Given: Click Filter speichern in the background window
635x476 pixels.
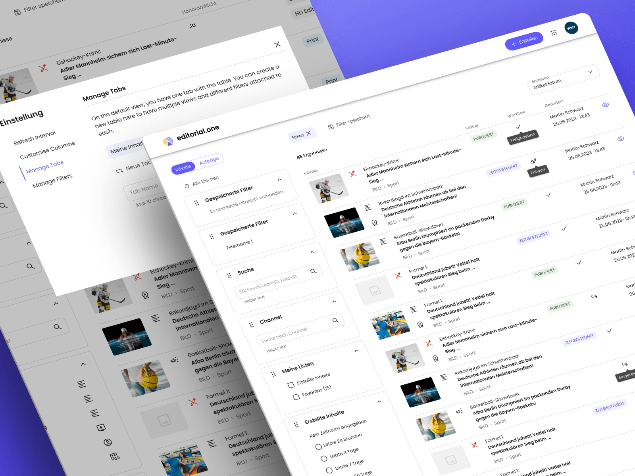Looking at the screenshot, I should click(x=39, y=6).
